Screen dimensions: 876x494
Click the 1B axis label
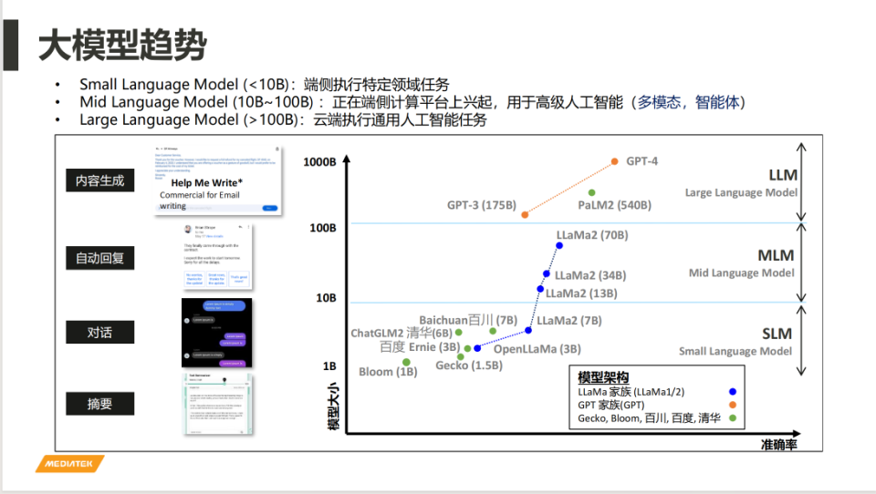pyautogui.click(x=329, y=366)
